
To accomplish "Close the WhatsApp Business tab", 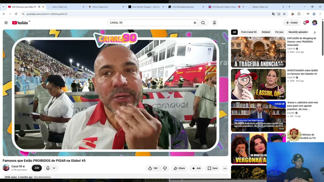I will [203, 7].
